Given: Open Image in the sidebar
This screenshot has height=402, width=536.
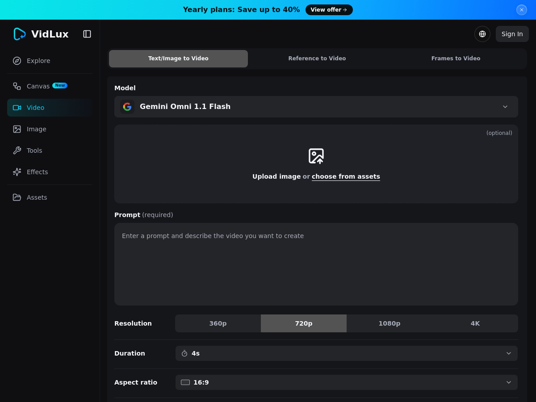Looking at the screenshot, I should (50, 129).
